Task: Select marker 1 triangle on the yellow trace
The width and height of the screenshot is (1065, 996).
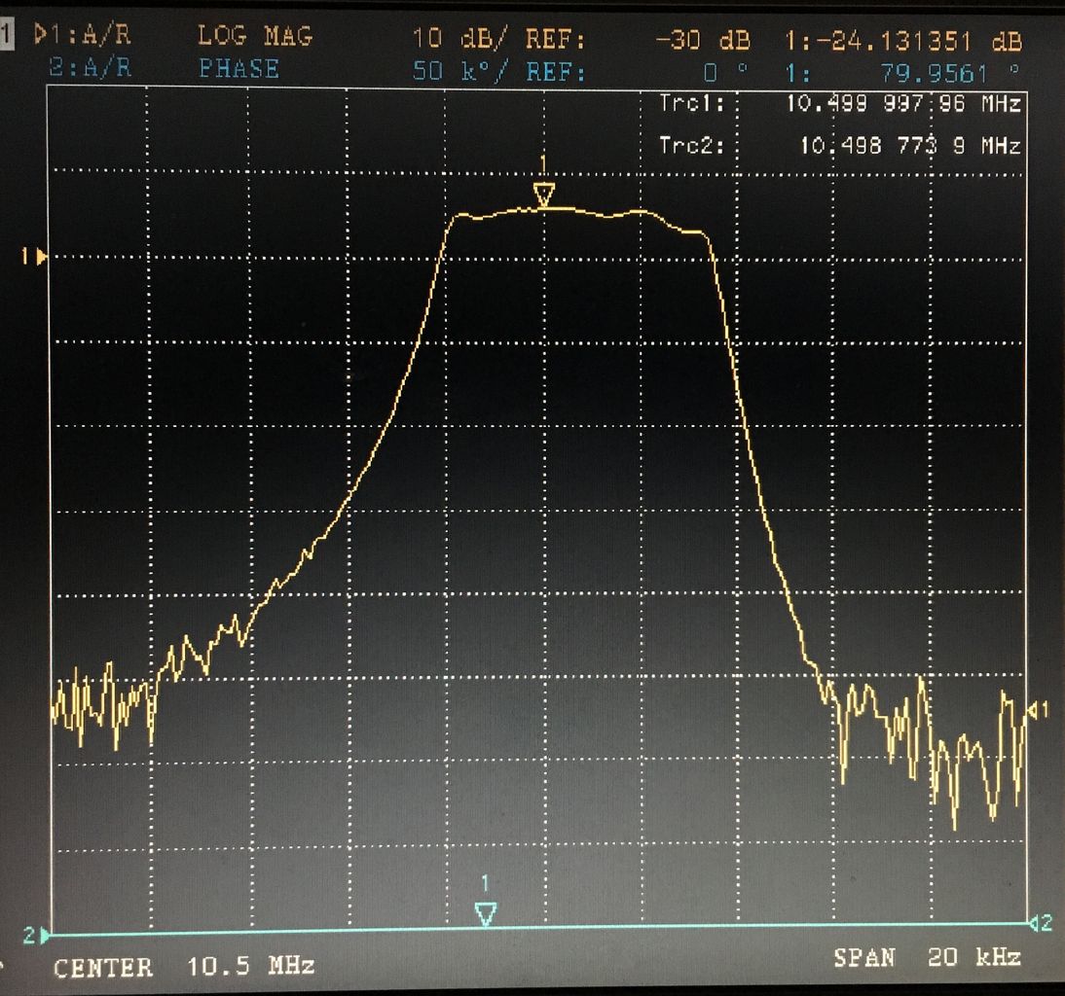Action: (543, 194)
